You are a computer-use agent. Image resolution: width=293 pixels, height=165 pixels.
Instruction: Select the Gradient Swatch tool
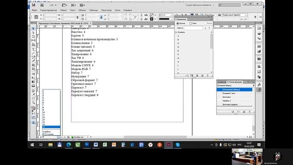33,82
